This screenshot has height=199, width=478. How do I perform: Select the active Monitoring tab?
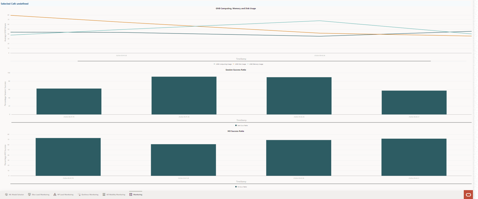(x=136, y=194)
